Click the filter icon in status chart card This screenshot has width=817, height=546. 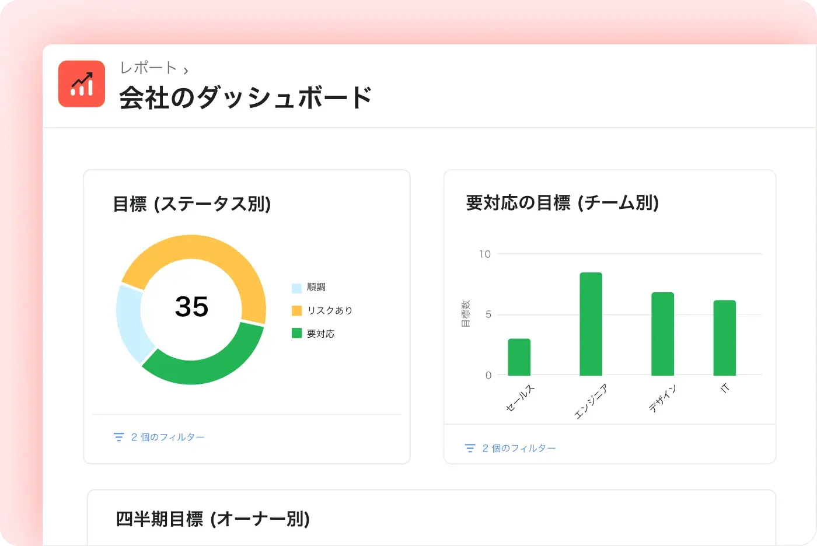coord(118,437)
